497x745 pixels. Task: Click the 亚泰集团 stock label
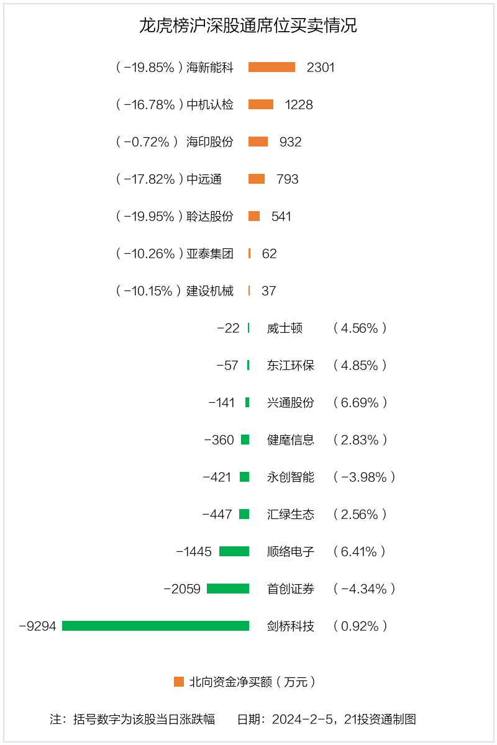(x=210, y=253)
